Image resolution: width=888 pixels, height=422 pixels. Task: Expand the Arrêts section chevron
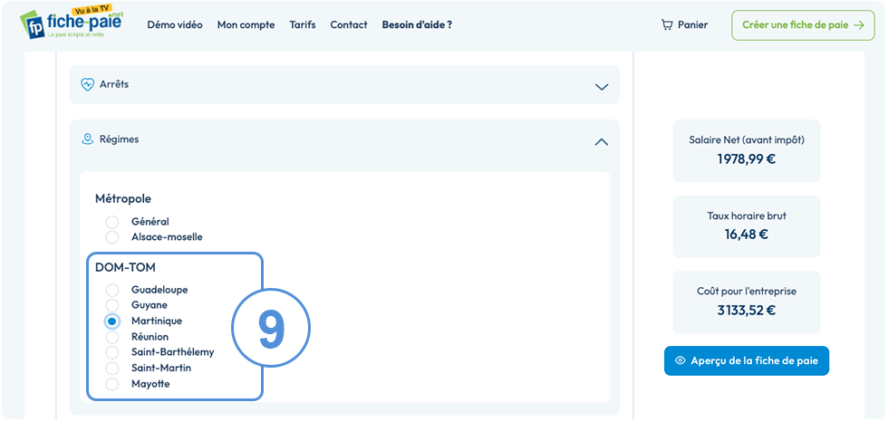tap(602, 87)
